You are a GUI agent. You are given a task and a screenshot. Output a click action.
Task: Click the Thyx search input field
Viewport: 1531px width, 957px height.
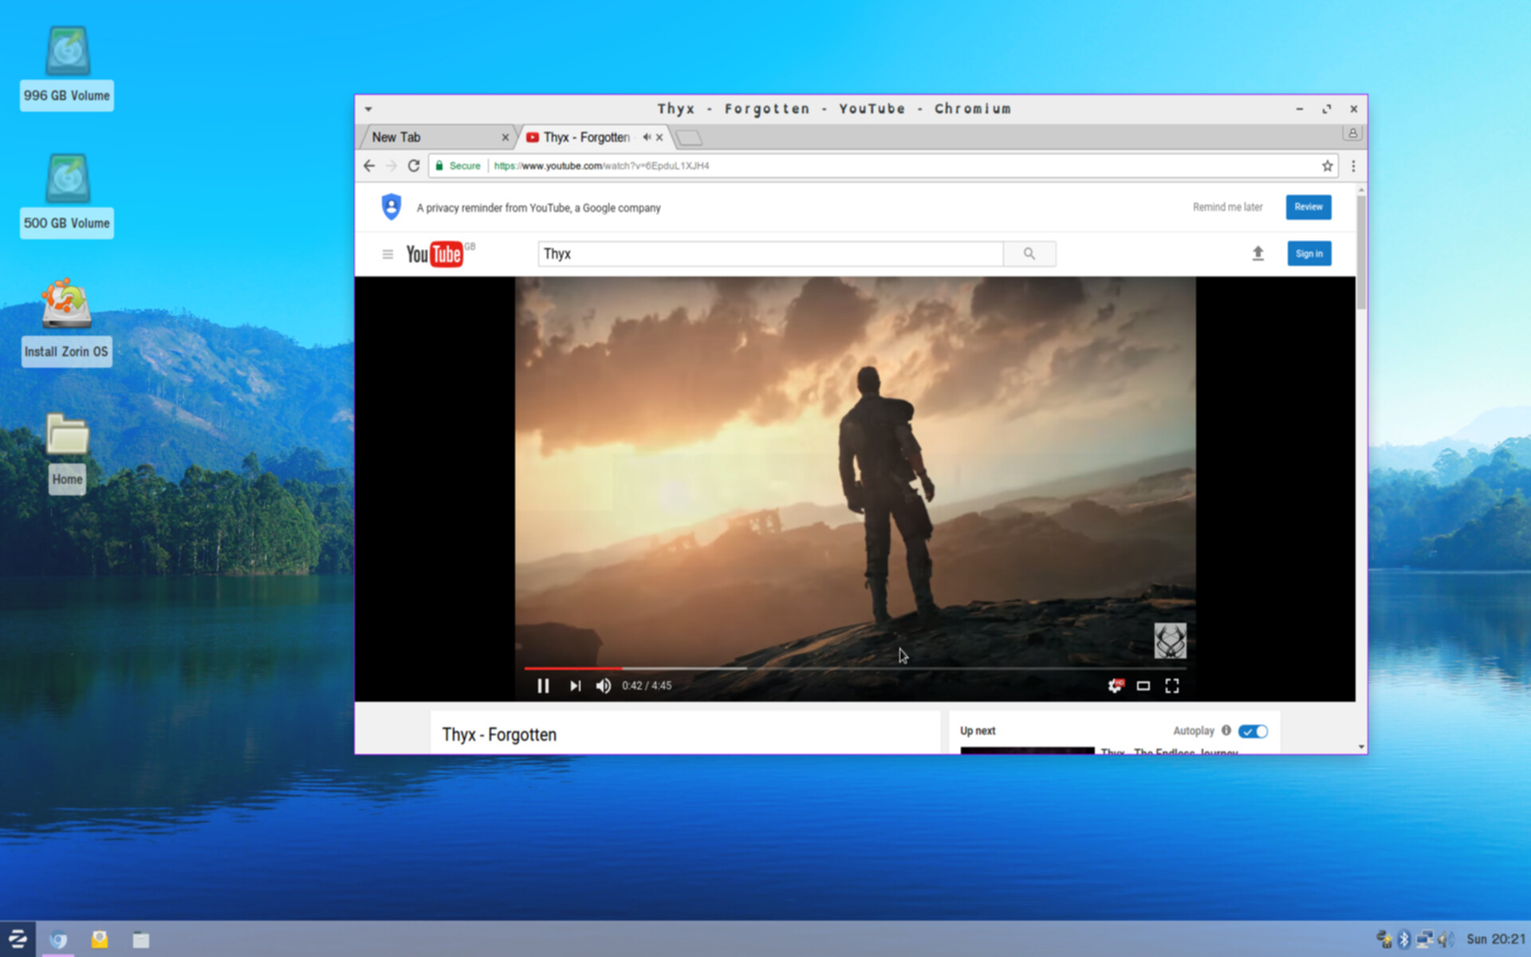click(x=769, y=254)
